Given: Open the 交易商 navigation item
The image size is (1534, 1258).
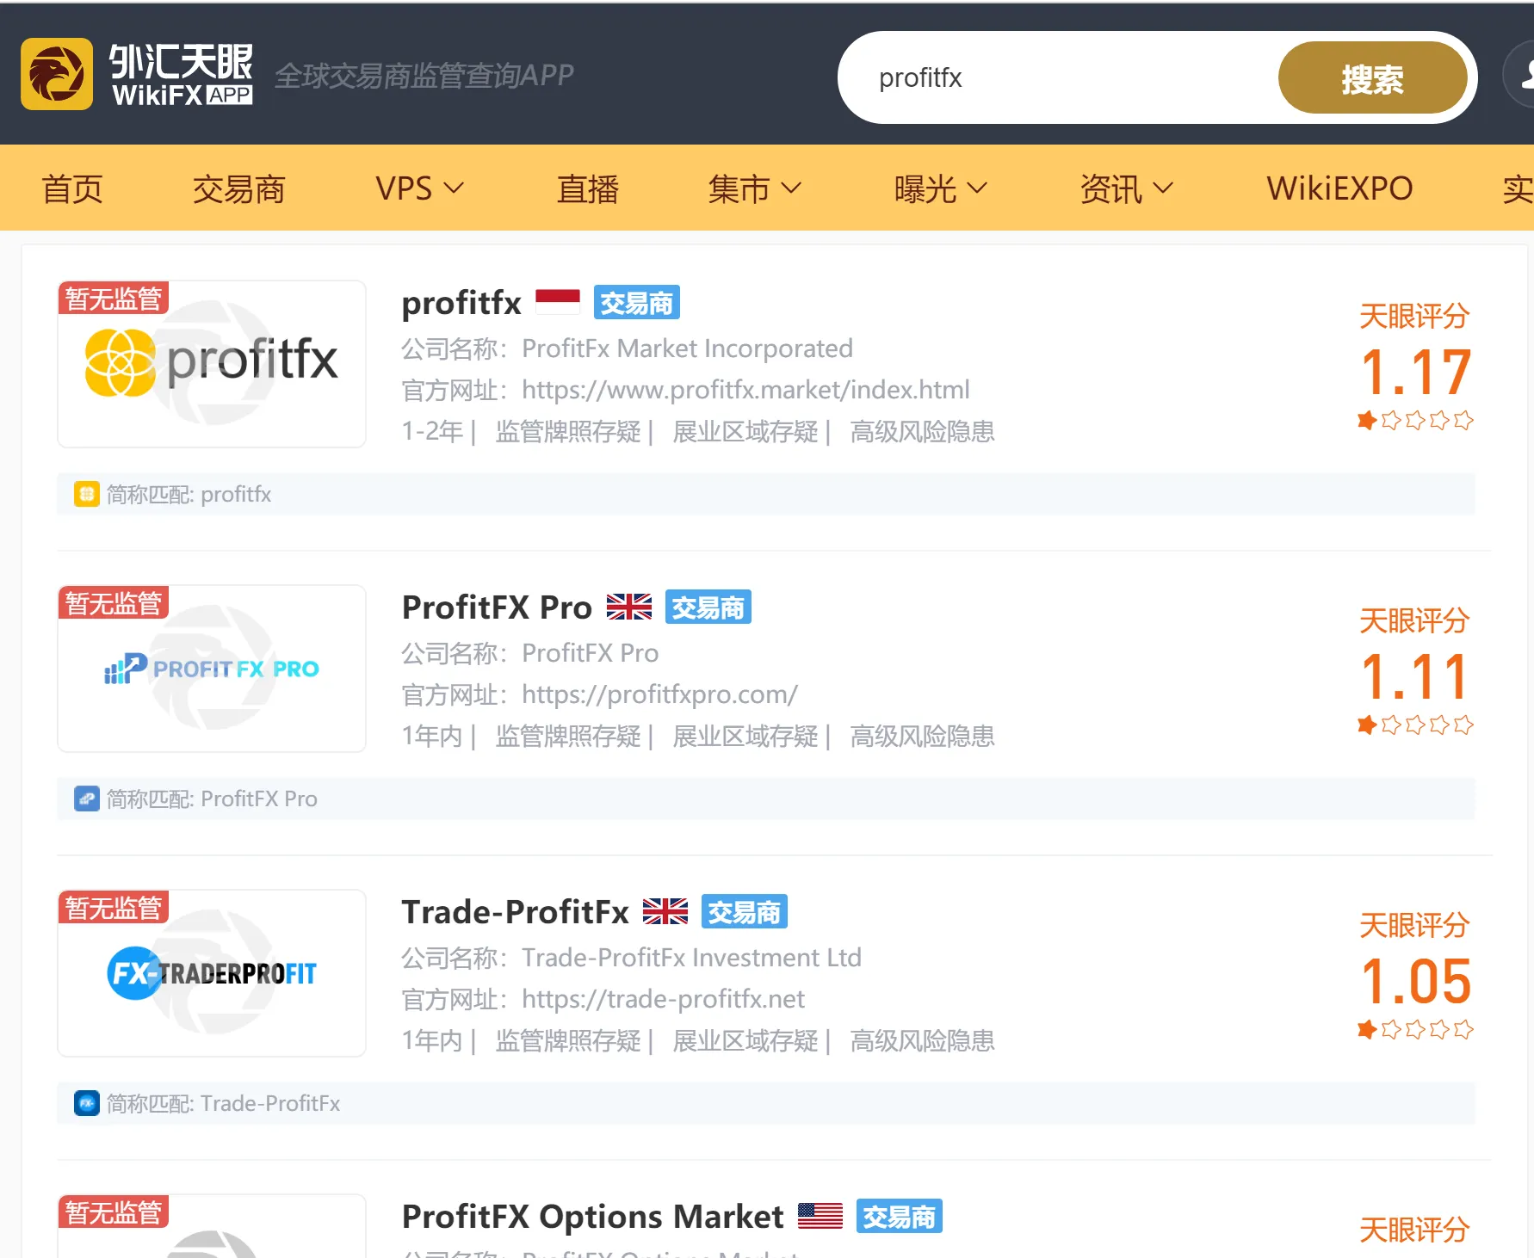Looking at the screenshot, I should point(238,188).
